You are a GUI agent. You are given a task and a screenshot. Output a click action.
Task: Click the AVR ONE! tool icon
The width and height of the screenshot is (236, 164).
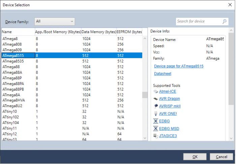pyautogui.click(x=155, y=114)
